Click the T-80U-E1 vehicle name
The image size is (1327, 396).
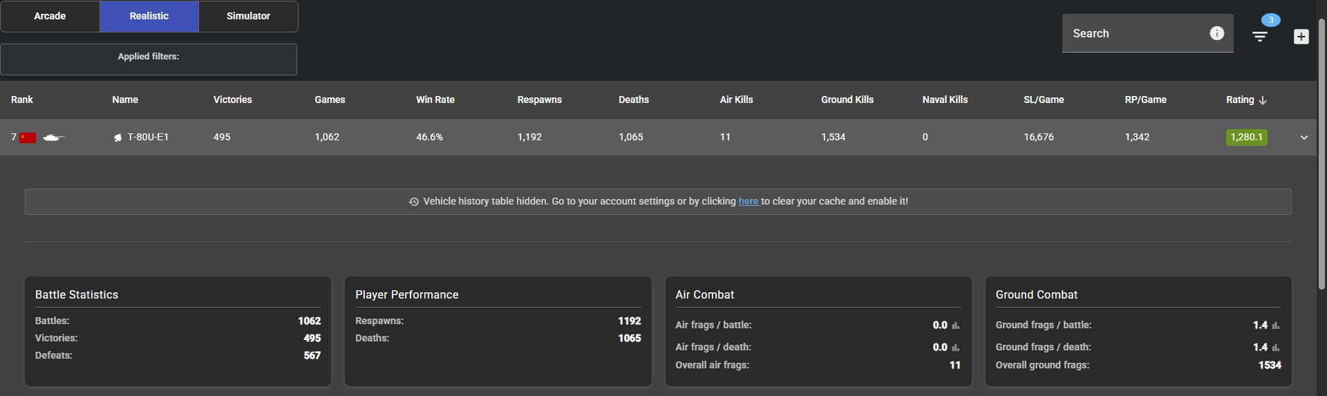click(148, 137)
